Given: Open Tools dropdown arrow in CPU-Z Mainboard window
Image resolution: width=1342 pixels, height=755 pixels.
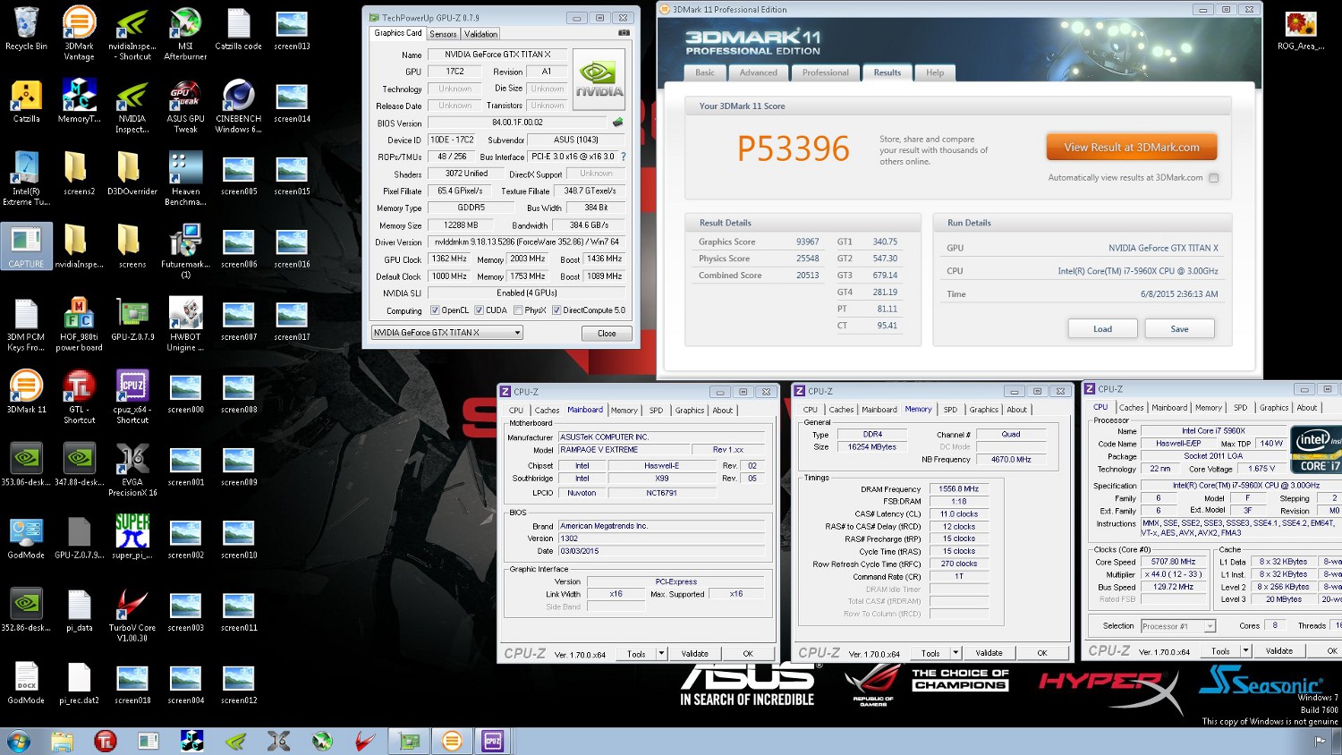Looking at the screenshot, I should pyautogui.click(x=661, y=654).
